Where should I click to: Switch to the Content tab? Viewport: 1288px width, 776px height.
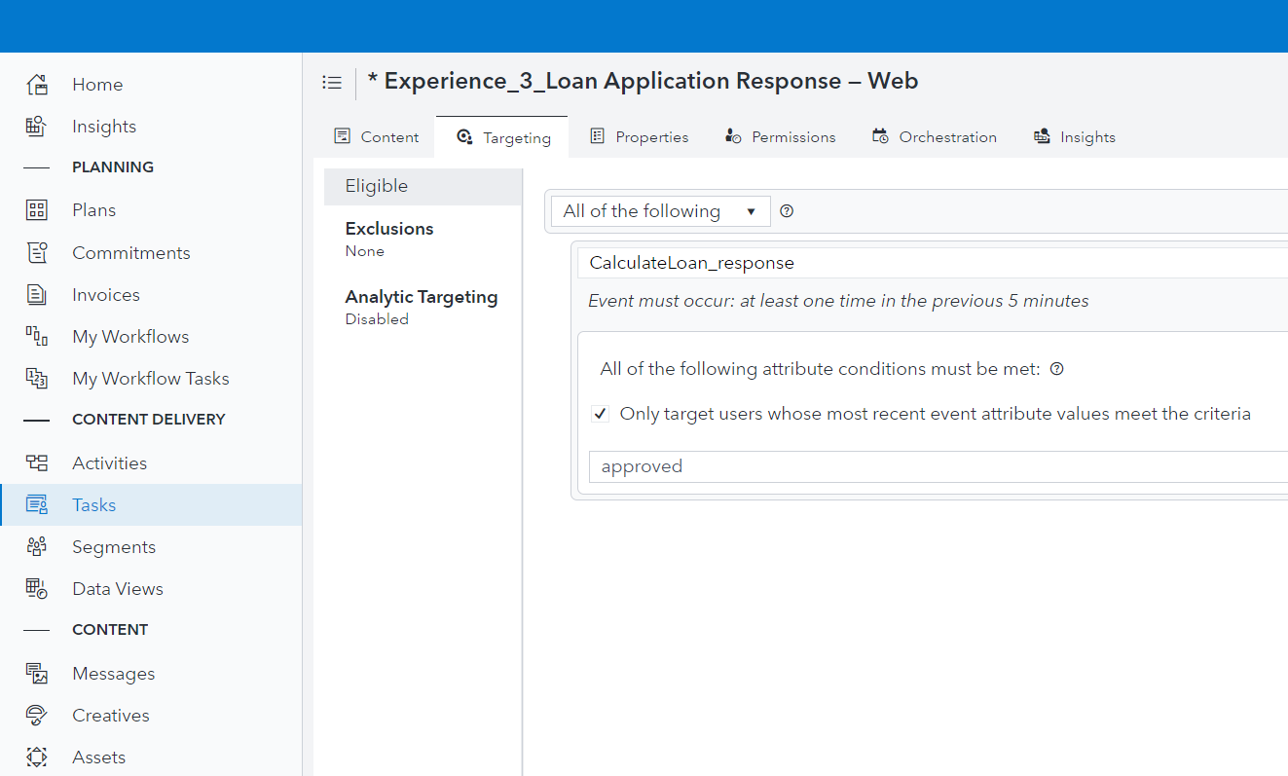(376, 136)
